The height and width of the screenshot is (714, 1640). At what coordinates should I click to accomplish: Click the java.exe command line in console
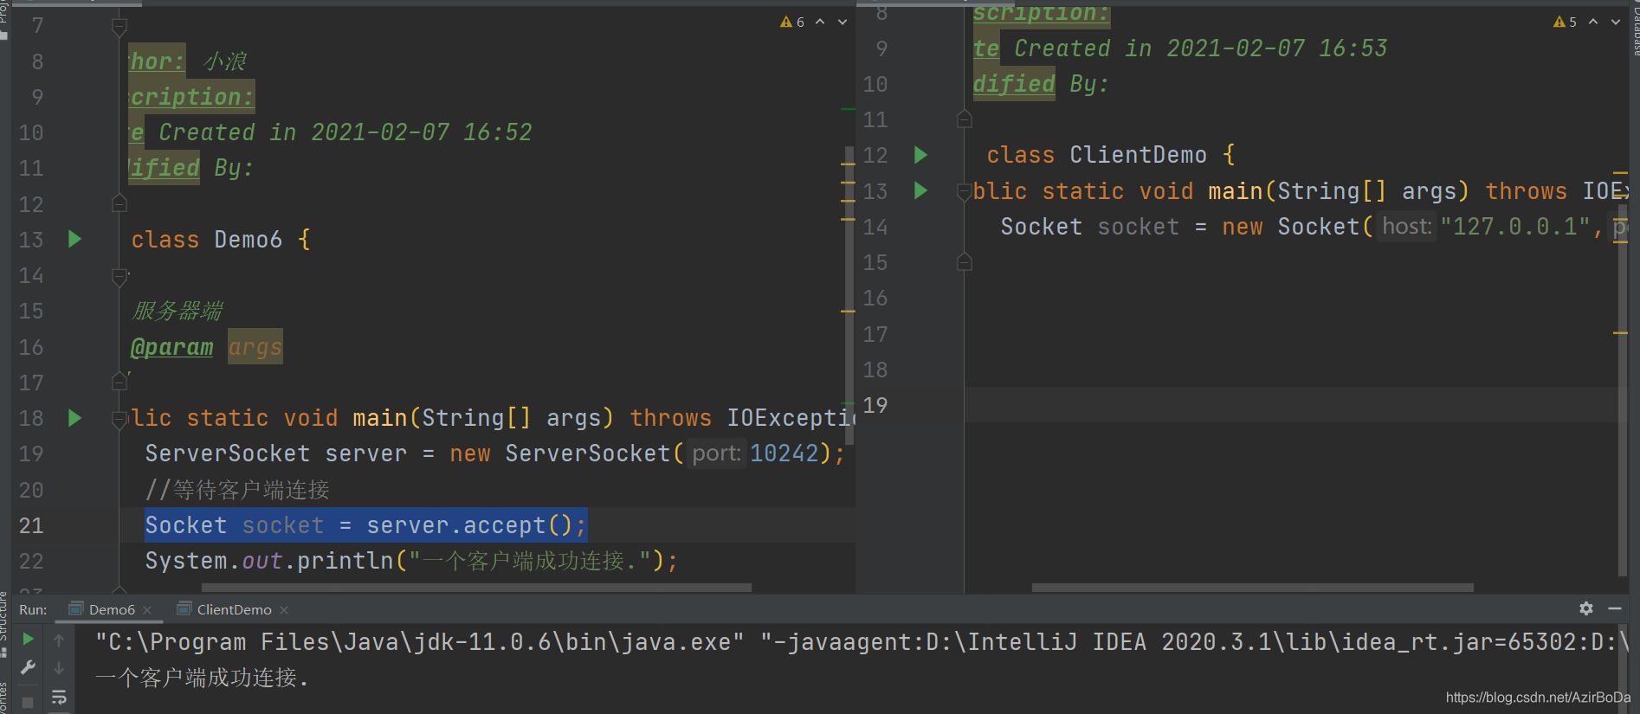point(862,642)
